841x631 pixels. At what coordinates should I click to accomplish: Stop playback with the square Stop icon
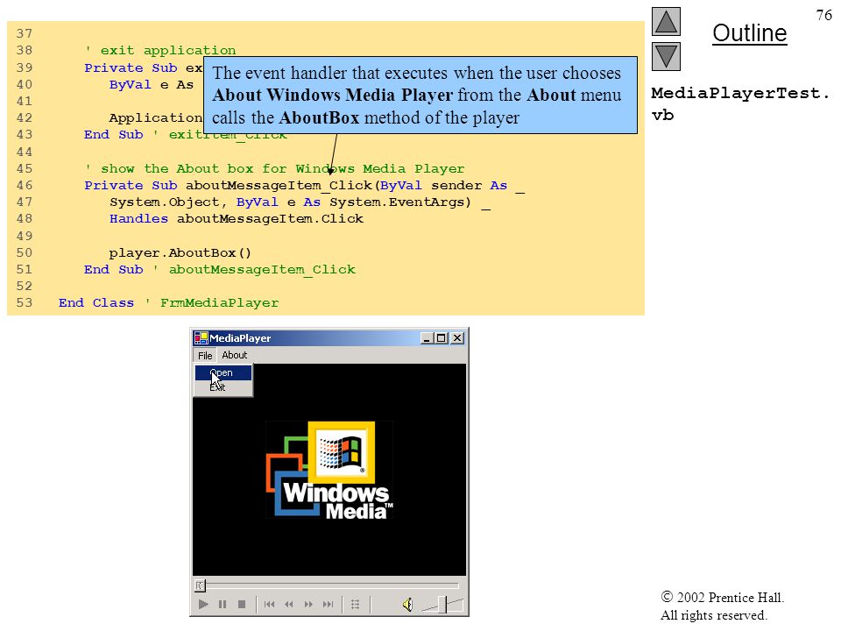(x=242, y=604)
